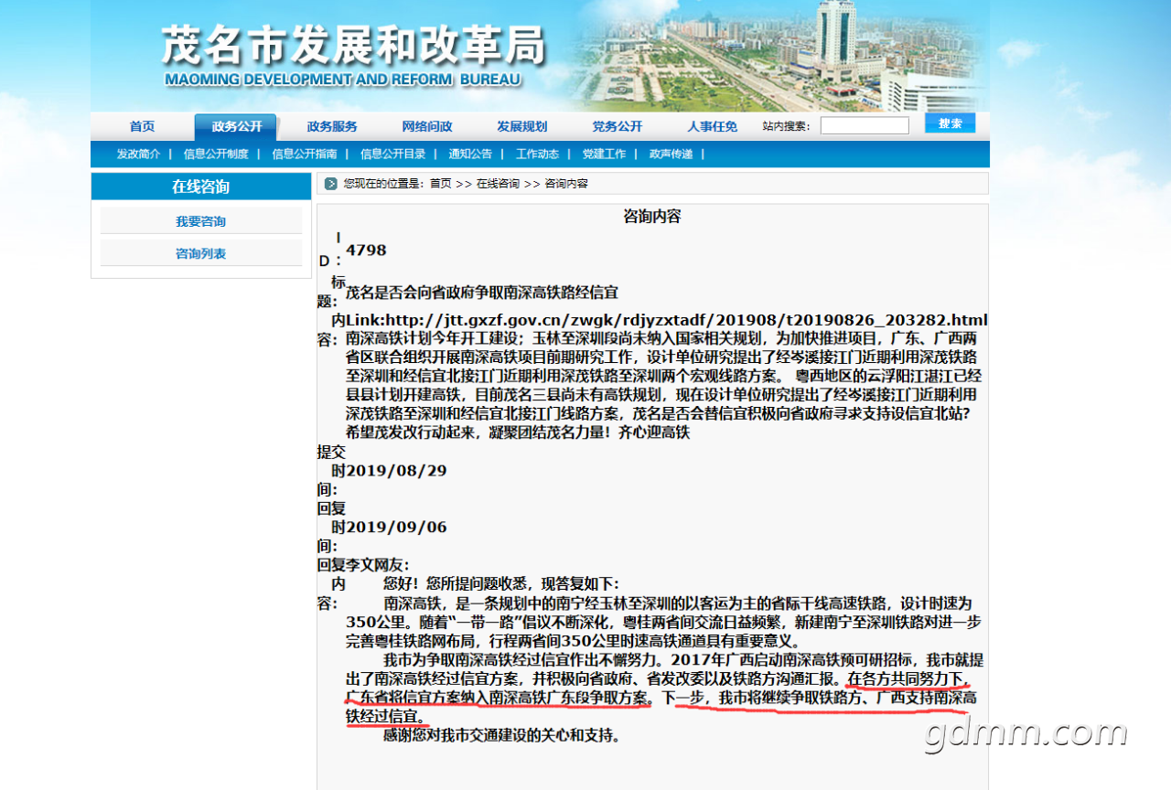Open 工作动态 in the submenu bar

point(537,155)
